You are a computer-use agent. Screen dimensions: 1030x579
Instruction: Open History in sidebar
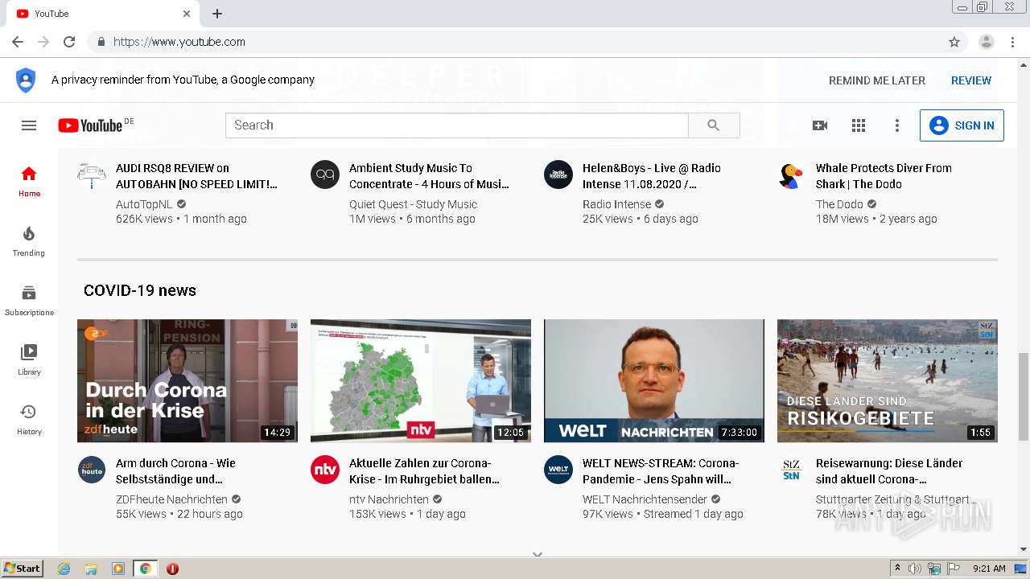coord(29,420)
